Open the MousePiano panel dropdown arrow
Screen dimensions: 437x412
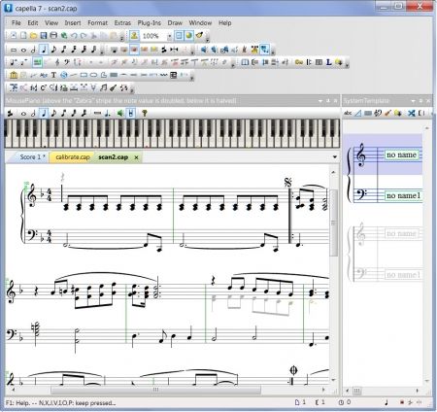pos(320,101)
